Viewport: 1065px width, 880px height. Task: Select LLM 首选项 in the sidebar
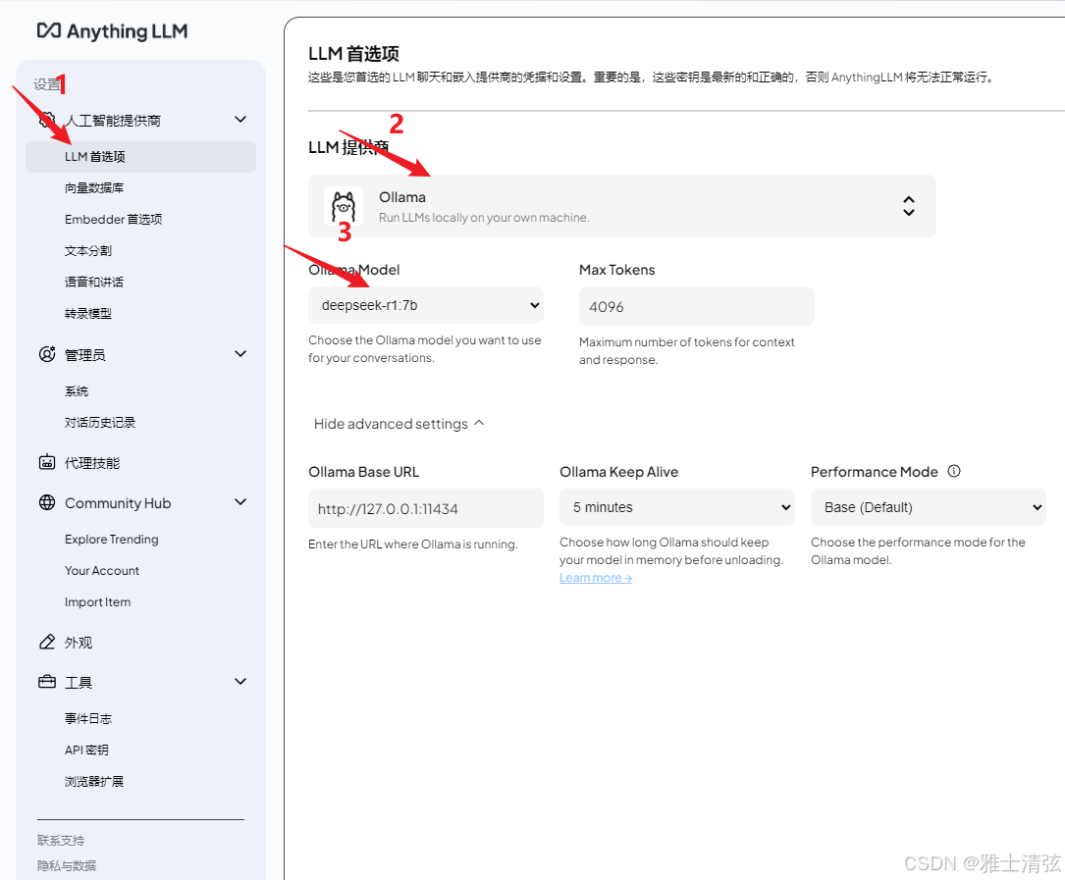pyautogui.click(x=140, y=157)
